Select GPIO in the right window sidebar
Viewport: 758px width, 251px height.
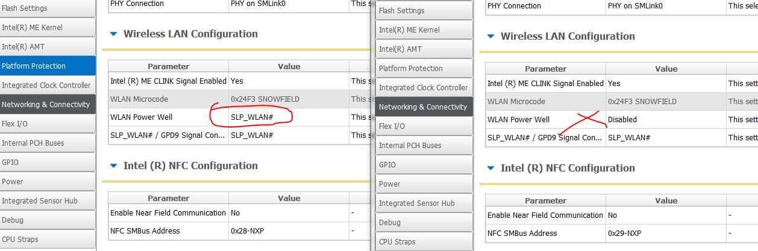[x=424, y=165]
